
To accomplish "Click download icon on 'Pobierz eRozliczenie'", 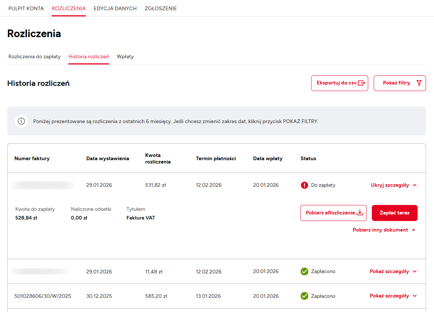I will [360, 213].
